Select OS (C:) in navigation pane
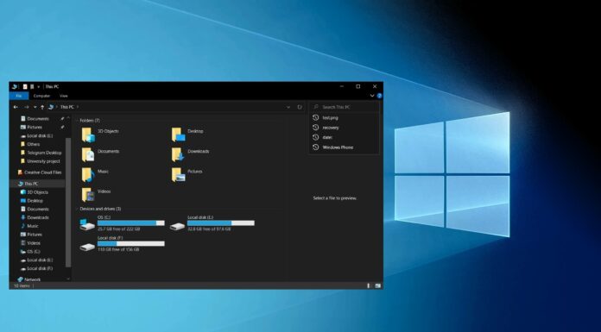601x332 pixels. [34, 252]
